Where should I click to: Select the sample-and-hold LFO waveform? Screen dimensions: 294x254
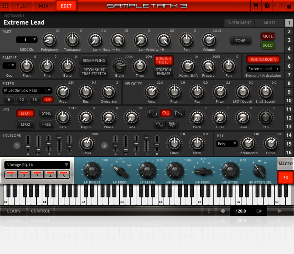tap(172, 124)
